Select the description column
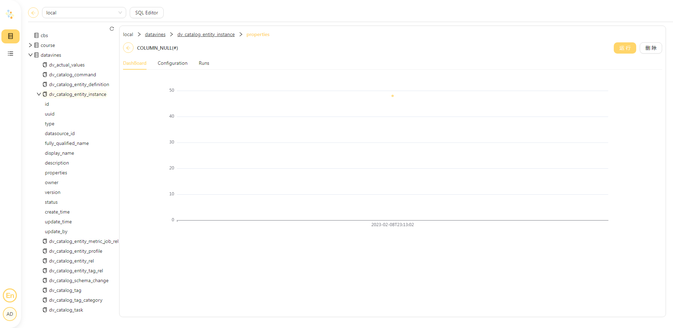Screen dimensions: 673x328 (57, 163)
